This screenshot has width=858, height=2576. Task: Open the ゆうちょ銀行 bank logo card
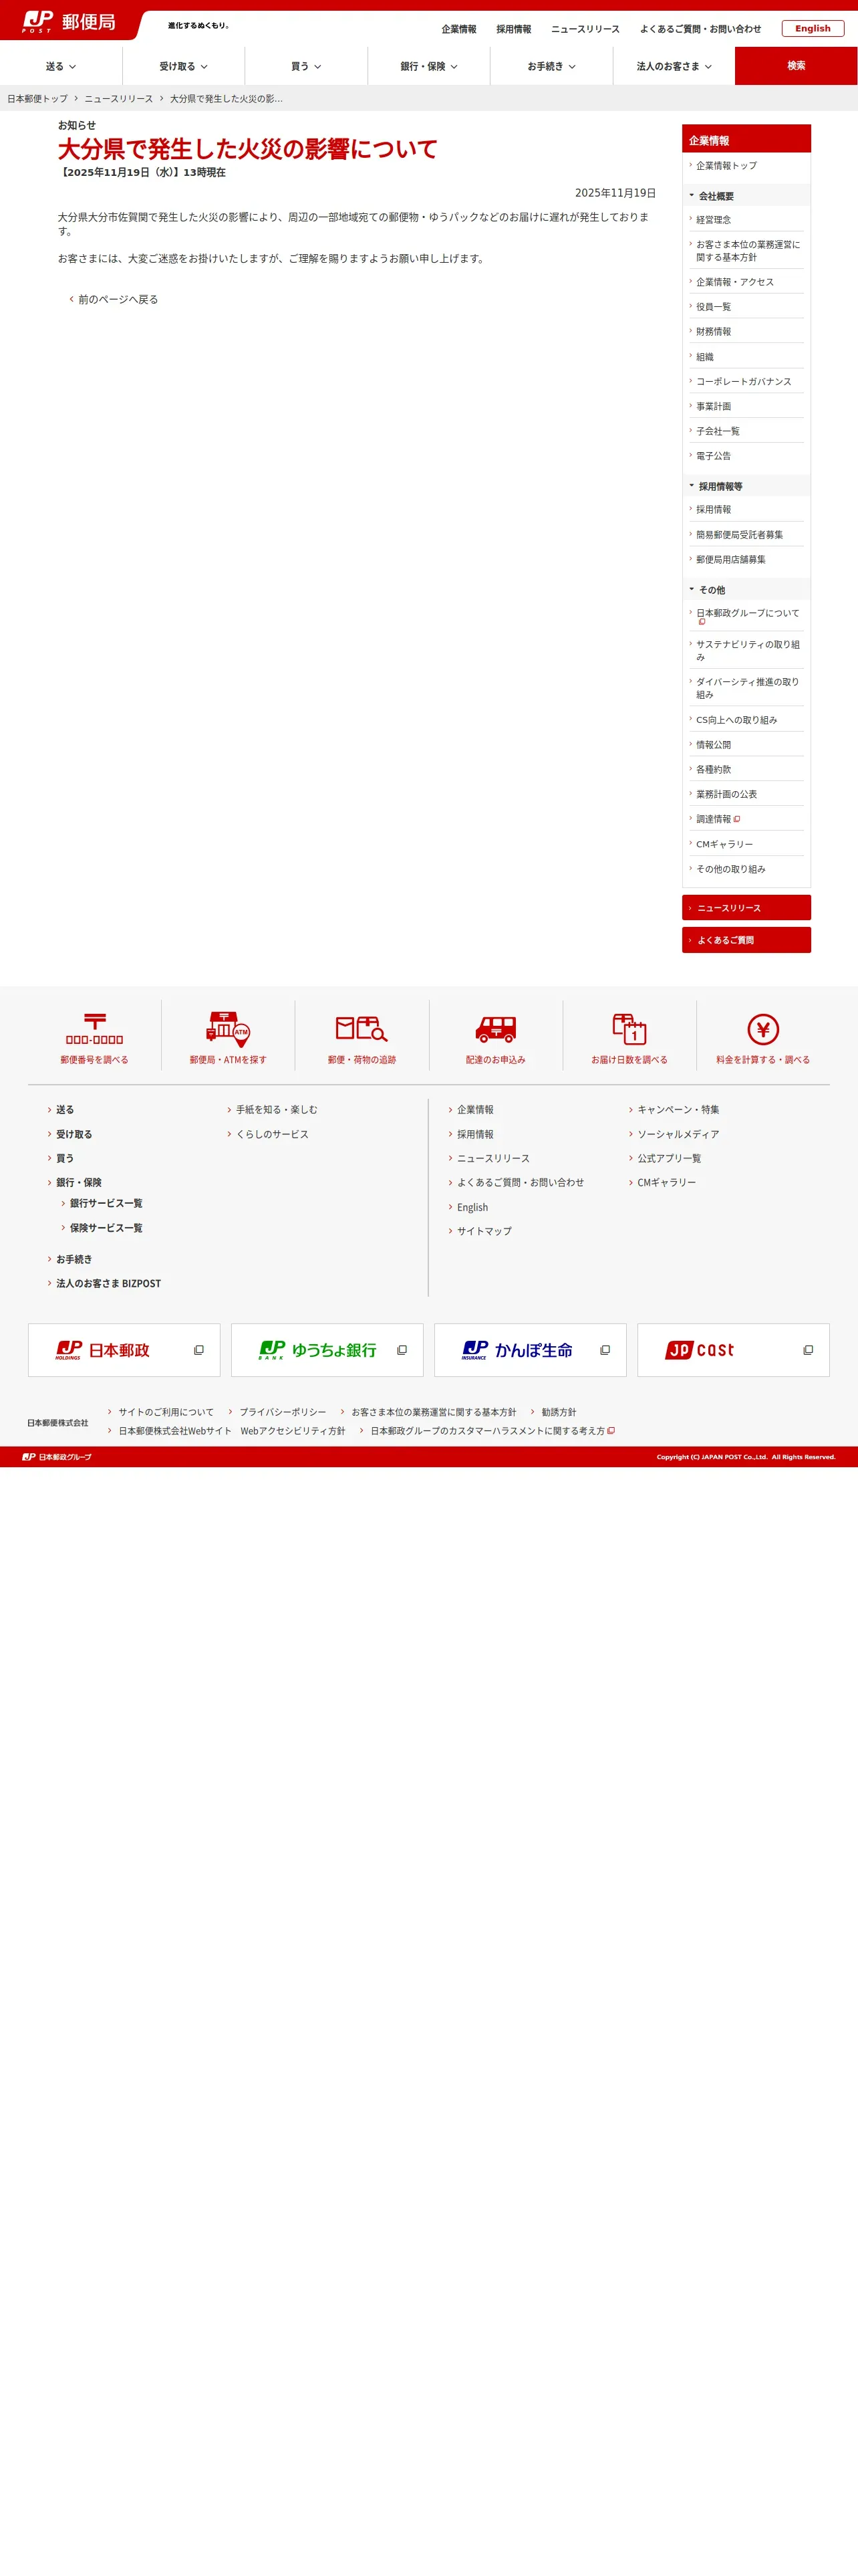coord(327,1350)
